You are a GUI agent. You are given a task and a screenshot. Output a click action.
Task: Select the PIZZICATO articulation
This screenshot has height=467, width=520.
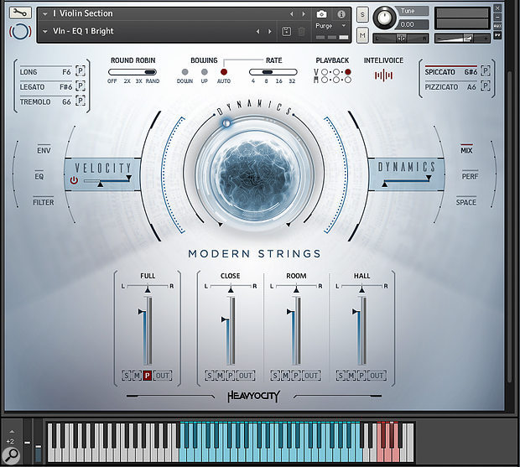451,87
